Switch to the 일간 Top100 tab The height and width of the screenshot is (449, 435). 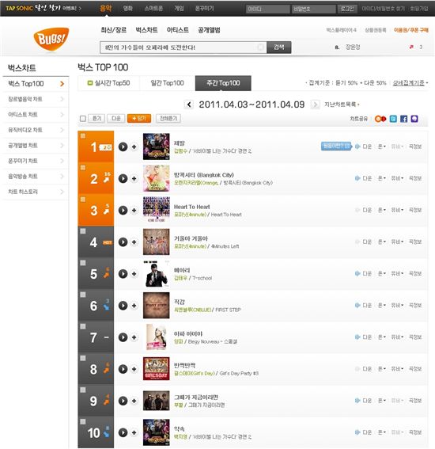coord(168,83)
